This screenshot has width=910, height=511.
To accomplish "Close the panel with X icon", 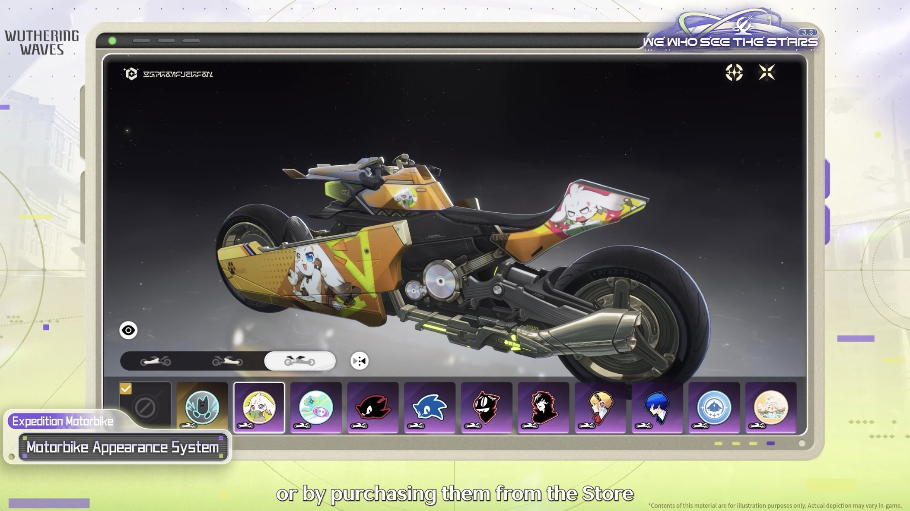I will click(767, 73).
